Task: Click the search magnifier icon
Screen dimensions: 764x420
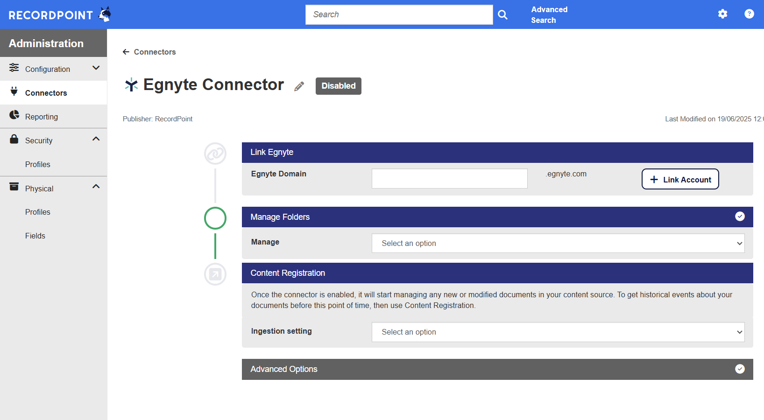Action: click(x=502, y=14)
